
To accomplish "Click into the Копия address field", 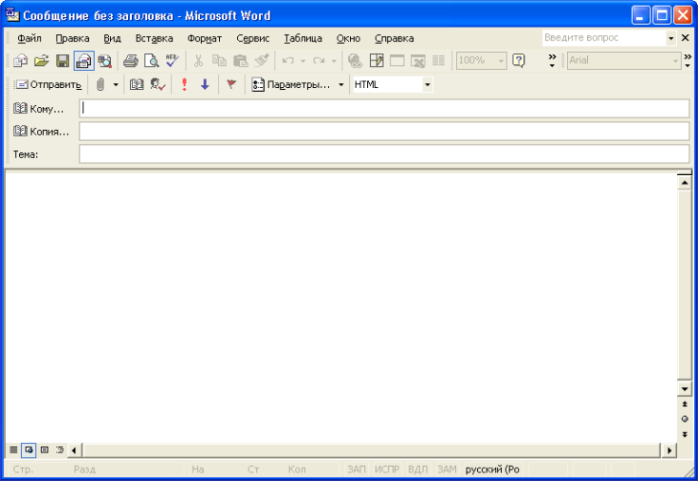I will tap(384, 132).
